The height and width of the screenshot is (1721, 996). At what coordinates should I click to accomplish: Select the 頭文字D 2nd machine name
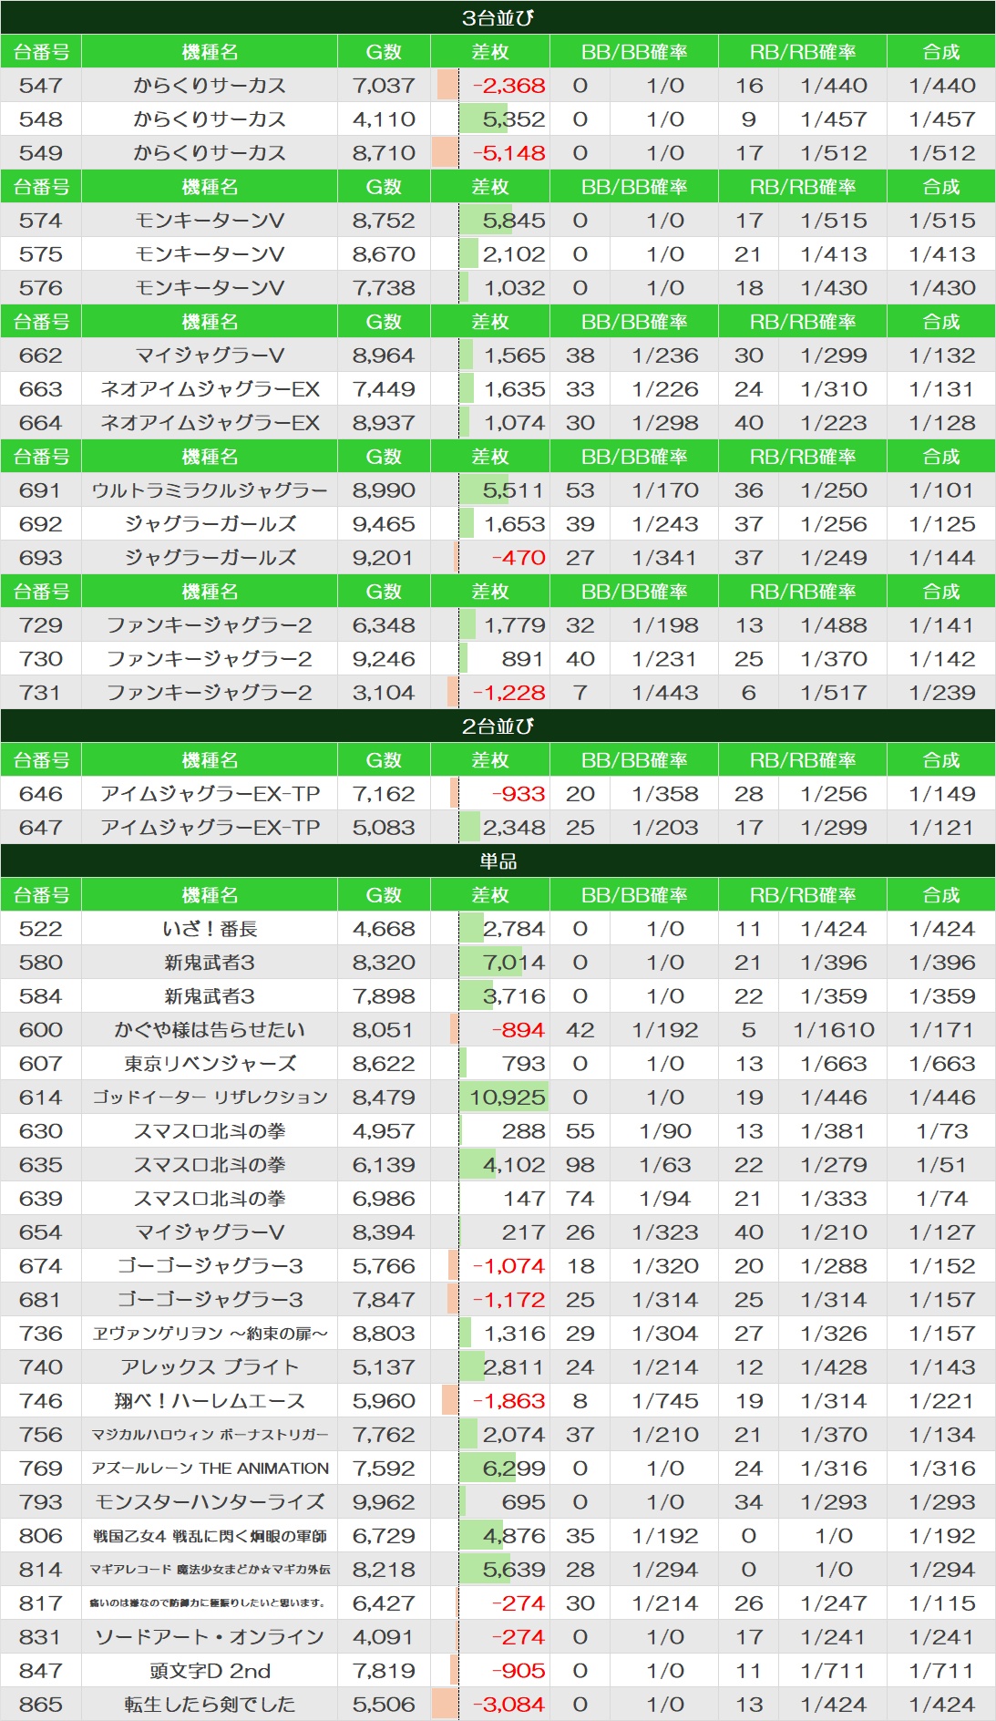point(210,1671)
